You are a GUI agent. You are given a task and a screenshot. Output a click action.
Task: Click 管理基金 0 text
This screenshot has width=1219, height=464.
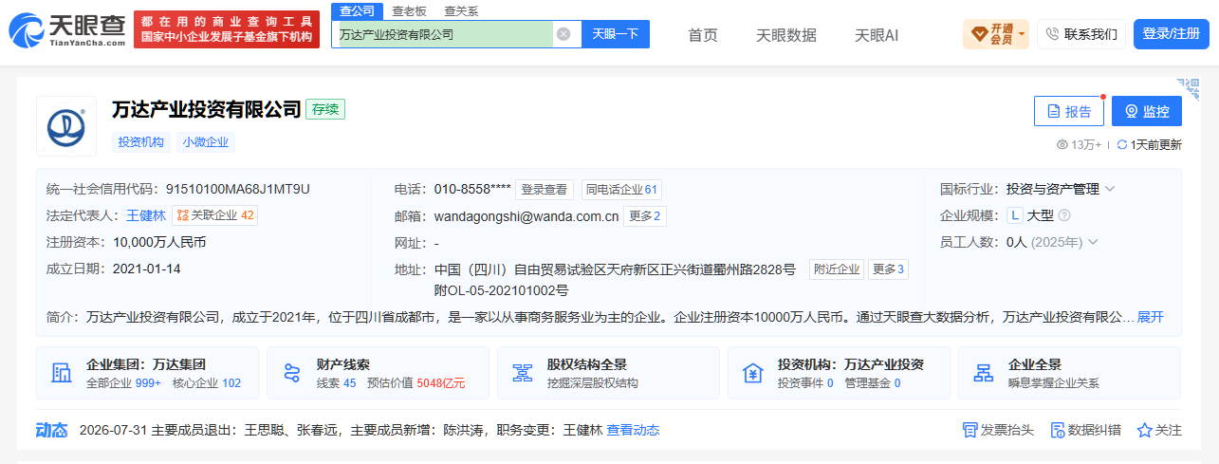[x=872, y=383]
